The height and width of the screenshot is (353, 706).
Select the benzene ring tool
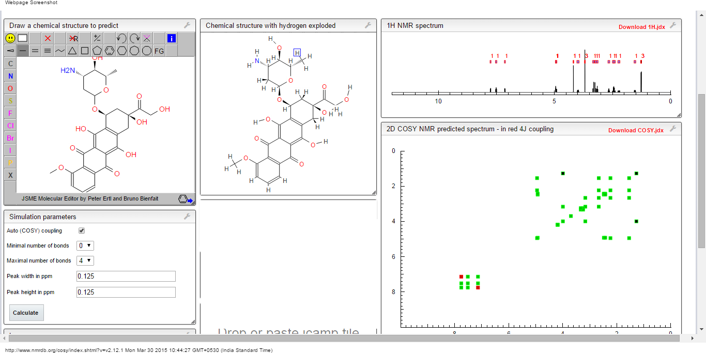click(x=110, y=51)
